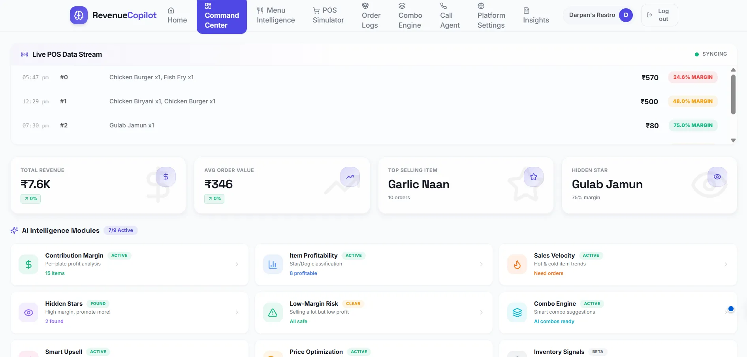Open Platform Settings
The image size is (747, 357).
tap(491, 15)
